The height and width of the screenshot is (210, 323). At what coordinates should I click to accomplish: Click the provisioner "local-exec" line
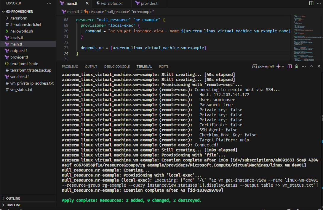(x=110, y=25)
